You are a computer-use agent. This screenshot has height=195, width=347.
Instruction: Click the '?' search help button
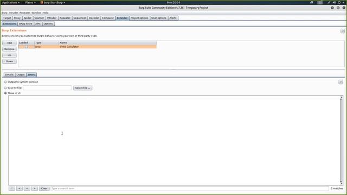click(x=12, y=188)
